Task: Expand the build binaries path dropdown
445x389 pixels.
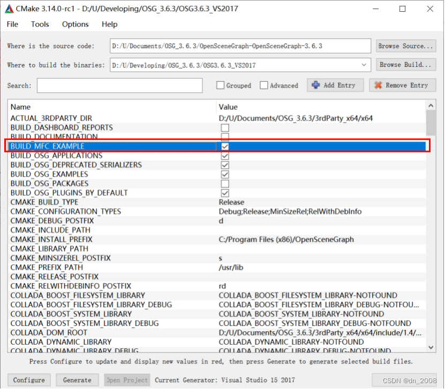Action: pyautogui.click(x=364, y=65)
